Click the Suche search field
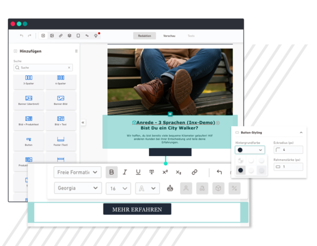This screenshot has width=317, height=246. [43, 68]
